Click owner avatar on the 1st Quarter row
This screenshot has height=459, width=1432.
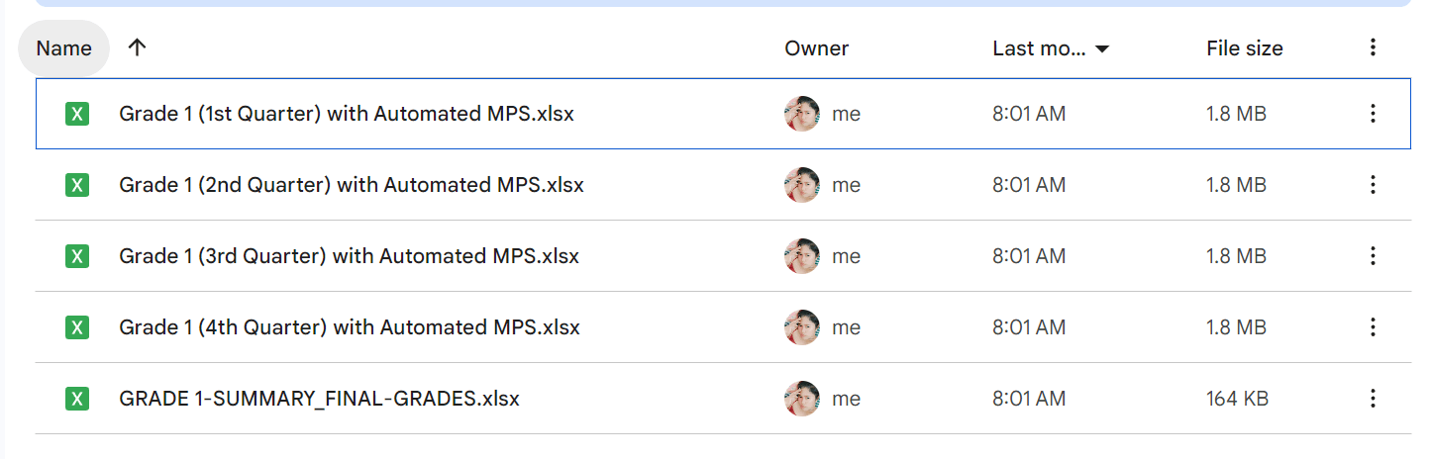click(801, 114)
